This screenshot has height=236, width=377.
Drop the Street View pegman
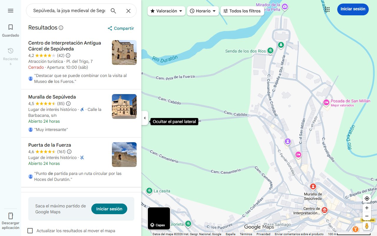367,226
